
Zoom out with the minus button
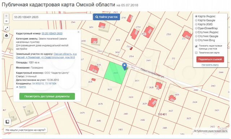(6, 21)
